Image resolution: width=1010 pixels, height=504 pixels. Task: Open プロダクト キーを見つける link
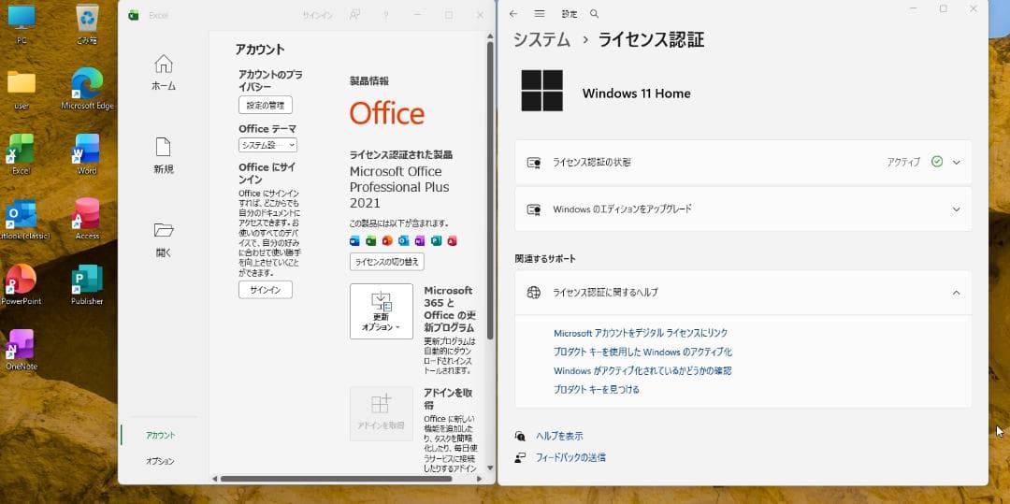coord(597,389)
